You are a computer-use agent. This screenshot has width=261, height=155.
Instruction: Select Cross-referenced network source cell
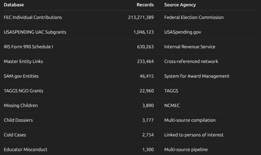pos(191,61)
